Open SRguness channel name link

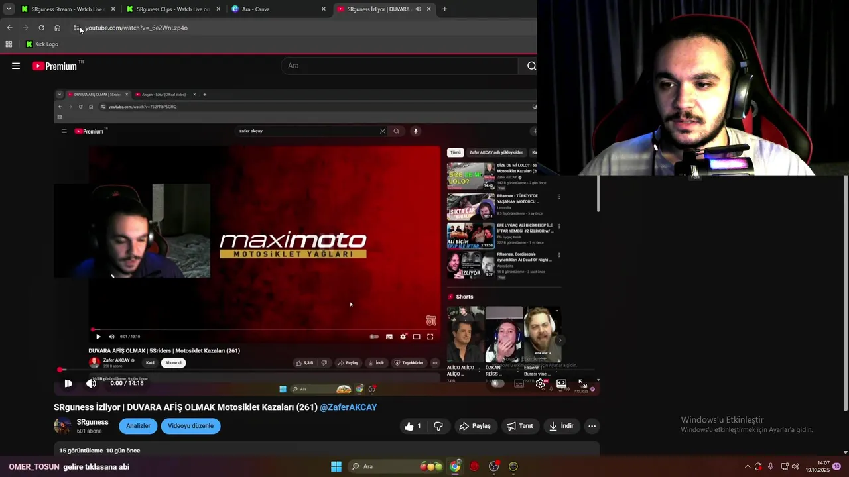(92, 422)
